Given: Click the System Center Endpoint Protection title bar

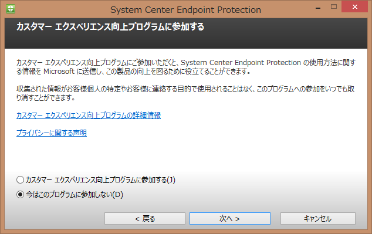Looking at the screenshot, I should [x=185, y=10].
